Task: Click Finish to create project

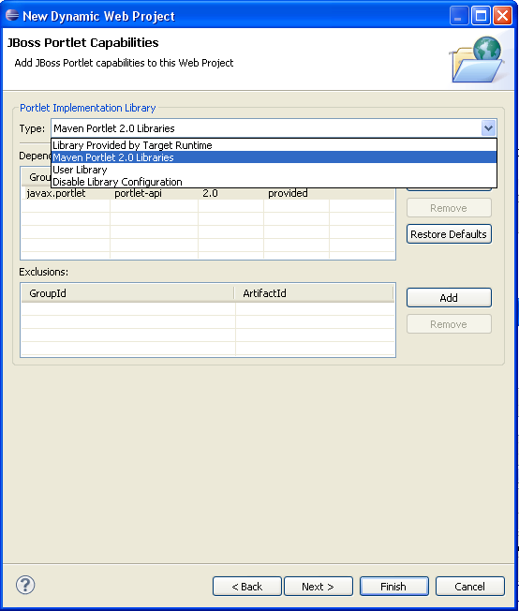Action: [x=393, y=586]
